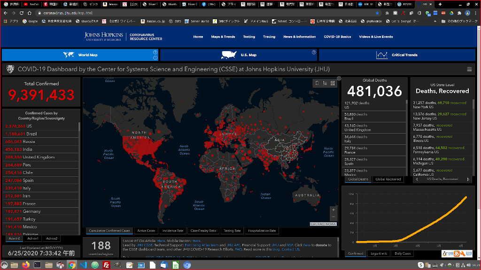The width and height of the screenshot is (481, 270).
Task: Open the dashboard hamburger menu
Action: (x=469, y=69)
